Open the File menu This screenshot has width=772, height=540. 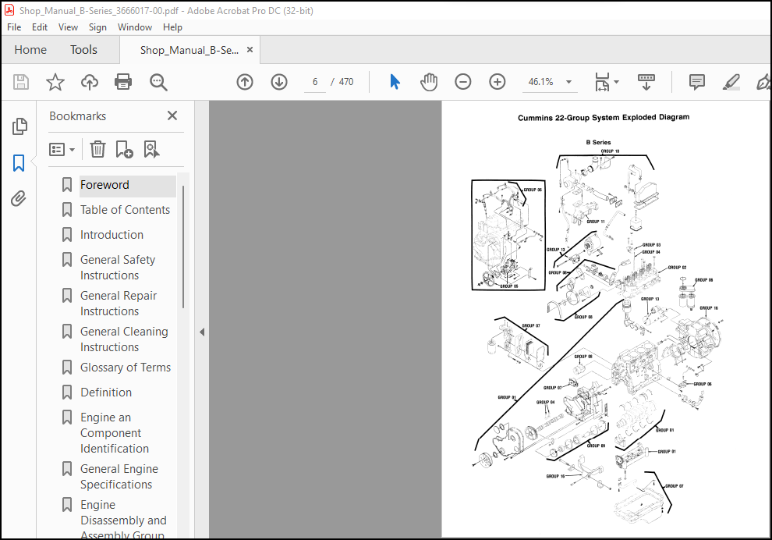[14, 27]
